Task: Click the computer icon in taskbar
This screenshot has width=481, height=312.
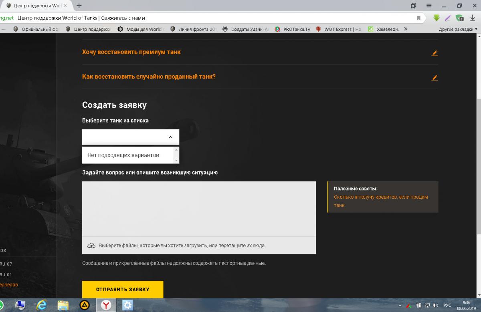Action: 20,305
